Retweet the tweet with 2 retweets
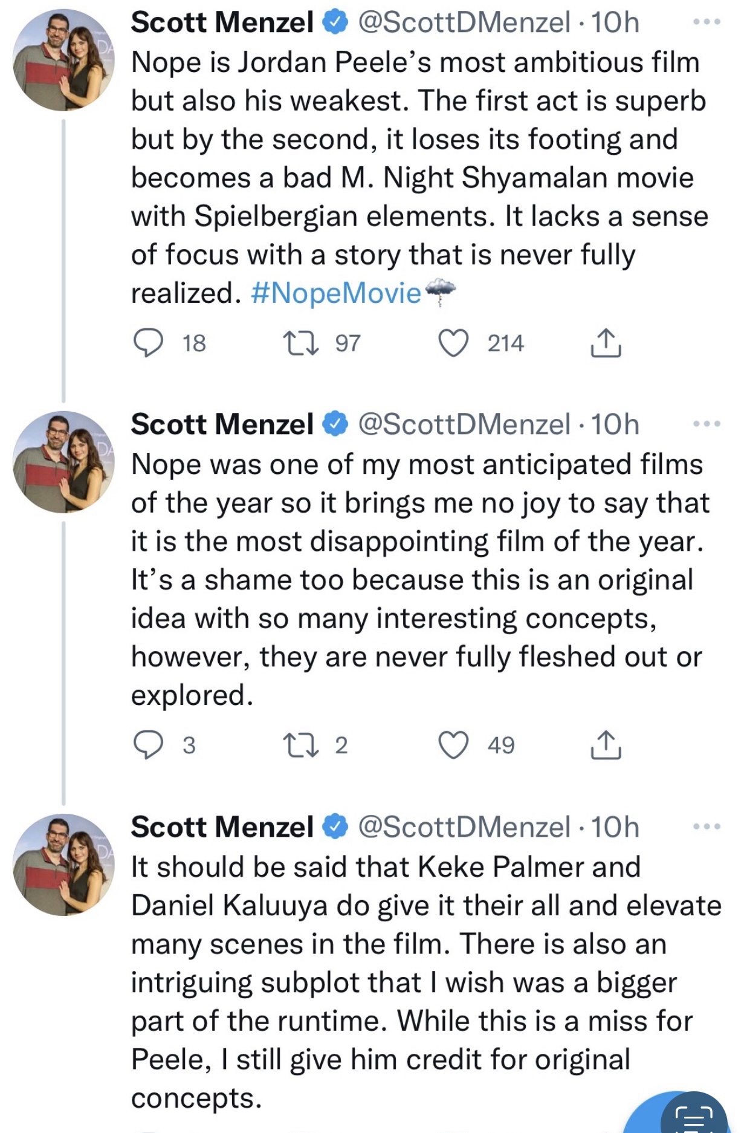The width and height of the screenshot is (747, 1133). (302, 745)
